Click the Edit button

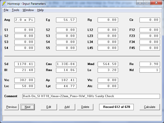pos(49,107)
